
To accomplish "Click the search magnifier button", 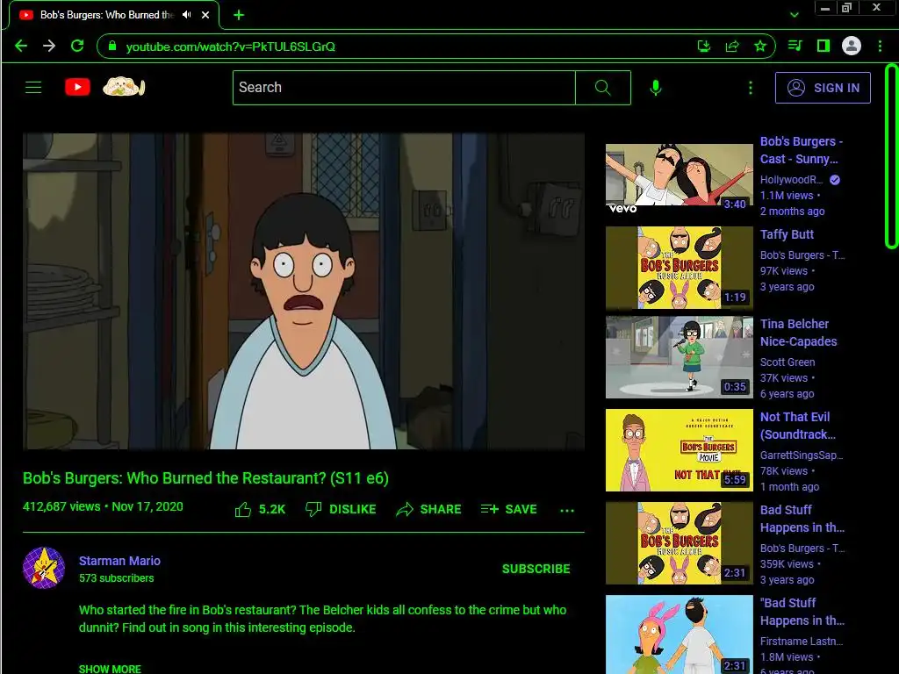I will point(602,88).
